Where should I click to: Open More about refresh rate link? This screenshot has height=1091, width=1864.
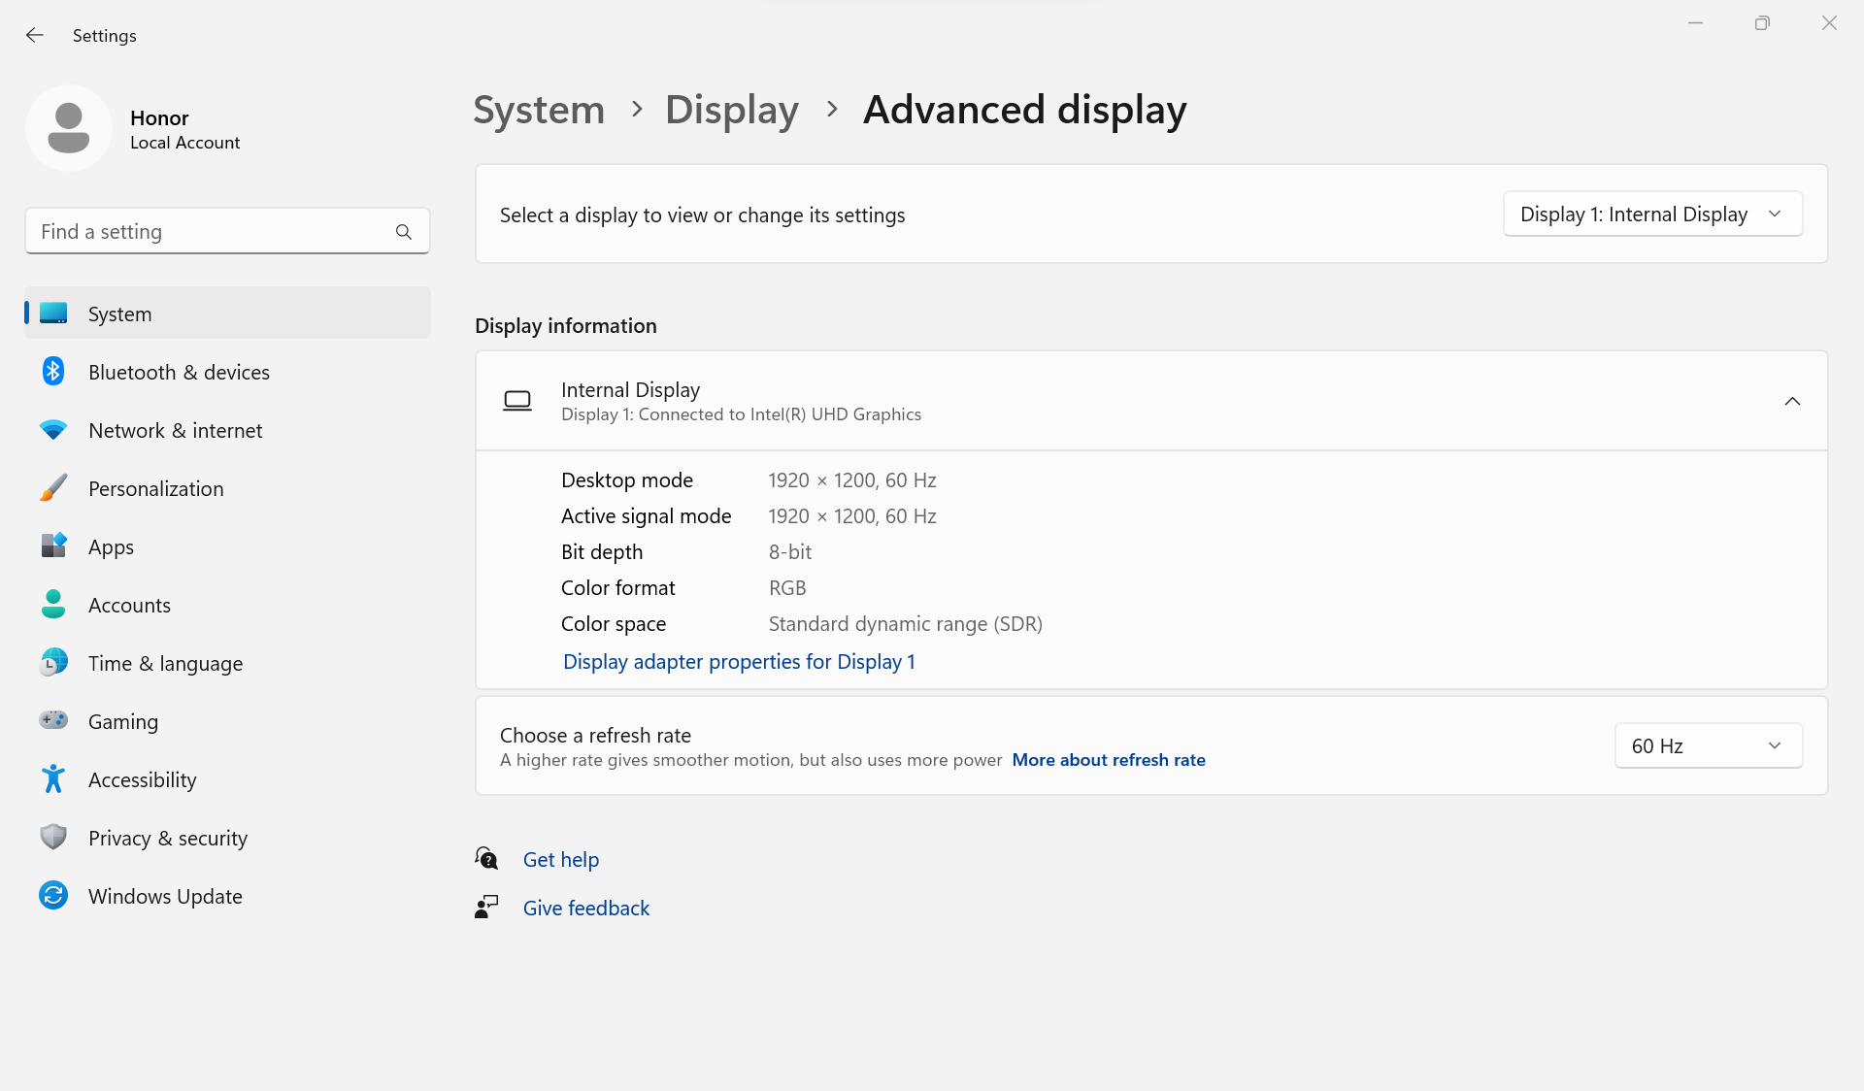tap(1109, 760)
